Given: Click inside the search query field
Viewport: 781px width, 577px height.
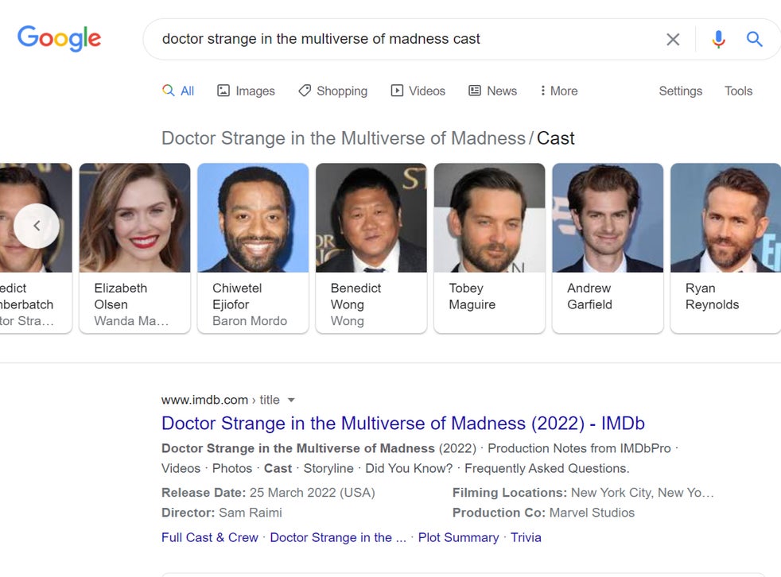Looking at the screenshot, I should [398, 39].
